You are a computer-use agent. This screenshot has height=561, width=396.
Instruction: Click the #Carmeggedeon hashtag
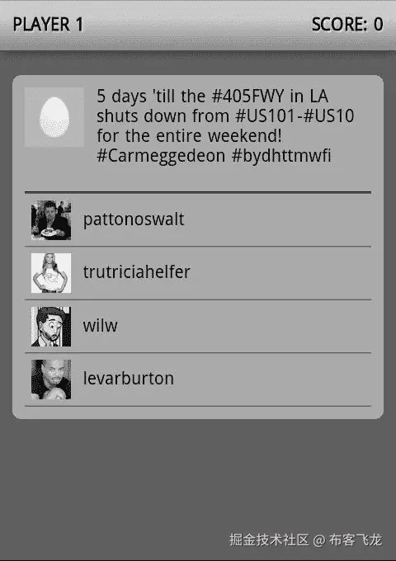(161, 157)
